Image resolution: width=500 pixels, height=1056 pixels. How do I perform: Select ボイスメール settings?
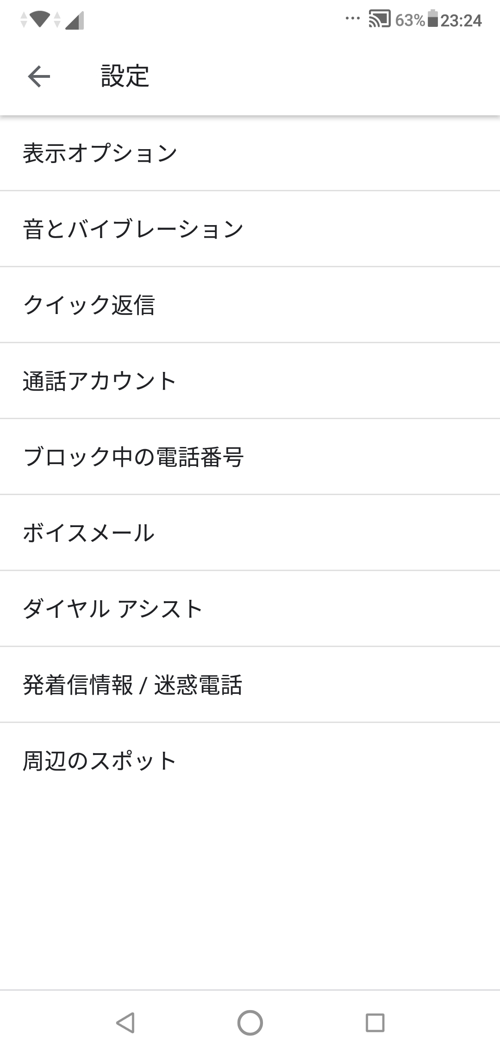pyautogui.click(x=250, y=533)
